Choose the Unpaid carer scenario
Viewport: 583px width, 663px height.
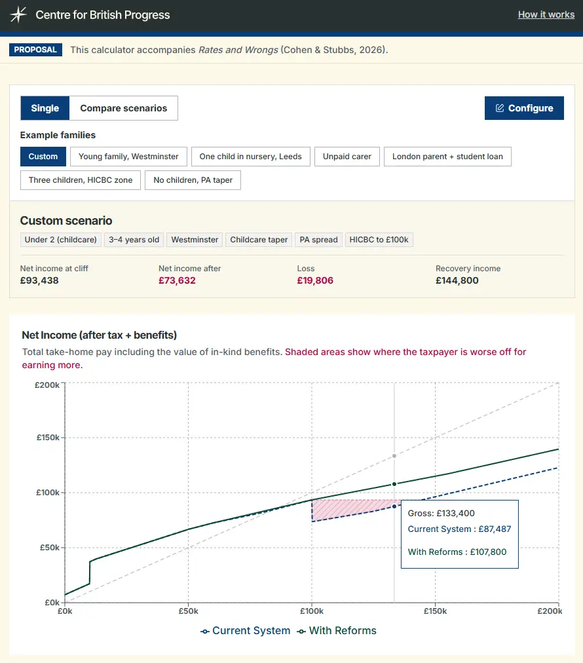[x=347, y=157]
